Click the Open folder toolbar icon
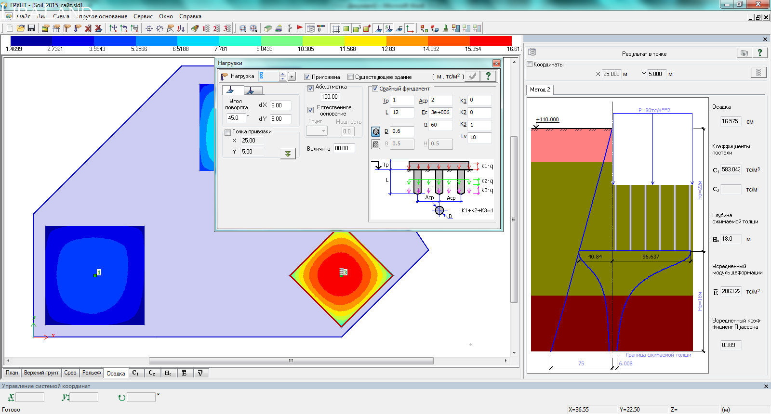The image size is (771, 414). click(x=21, y=28)
